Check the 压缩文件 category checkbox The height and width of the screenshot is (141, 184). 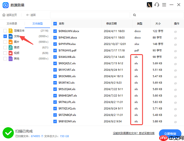(5, 31)
